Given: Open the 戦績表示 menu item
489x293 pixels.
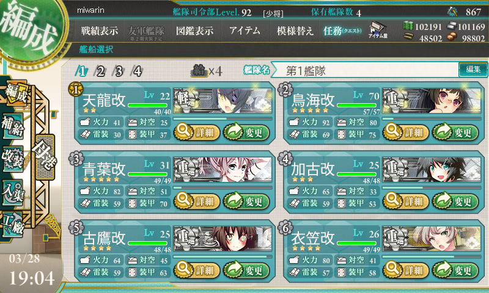Looking at the screenshot, I should (100, 31).
